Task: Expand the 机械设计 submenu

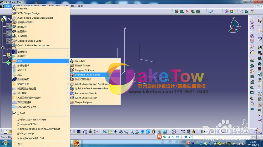Action: click(x=41, y=56)
